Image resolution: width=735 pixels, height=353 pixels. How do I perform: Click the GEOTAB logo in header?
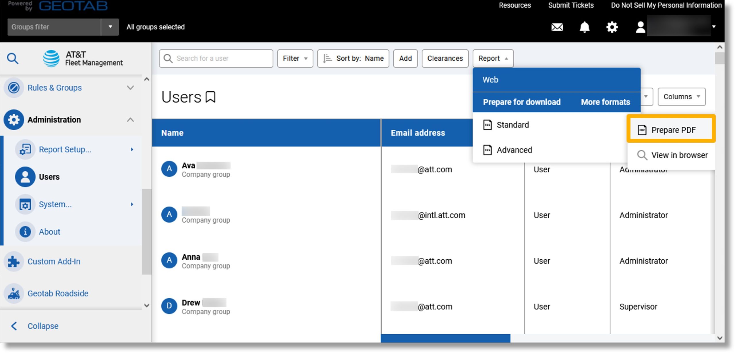click(x=73, y=6)
